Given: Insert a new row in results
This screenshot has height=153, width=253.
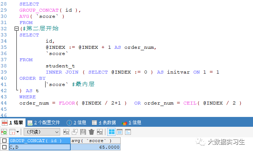Looking at the screenshot, I should (66, 132).
